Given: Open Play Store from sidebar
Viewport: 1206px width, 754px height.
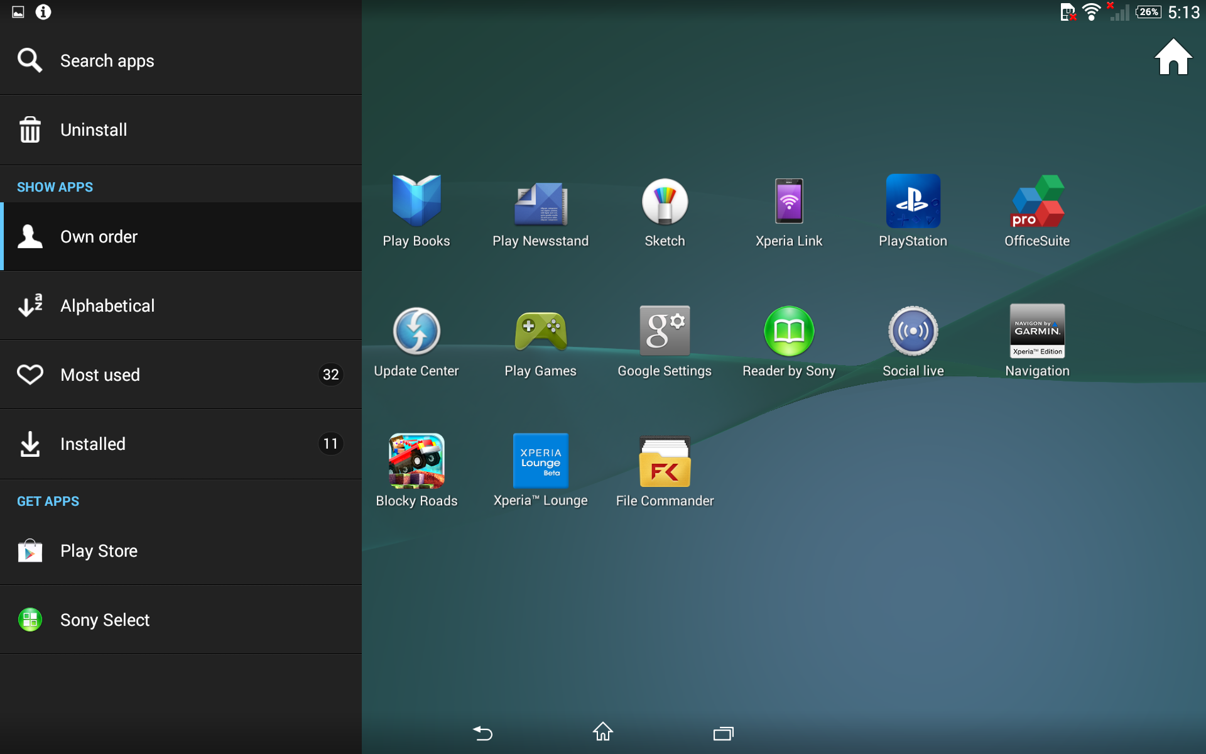Looking at the screenshot, I should pos(181,551).
